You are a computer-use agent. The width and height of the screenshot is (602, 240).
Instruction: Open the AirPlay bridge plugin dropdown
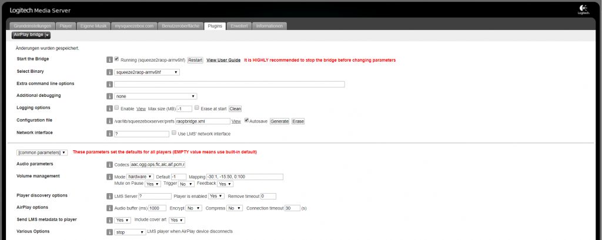pyautogui.click(x=32, y=35)
